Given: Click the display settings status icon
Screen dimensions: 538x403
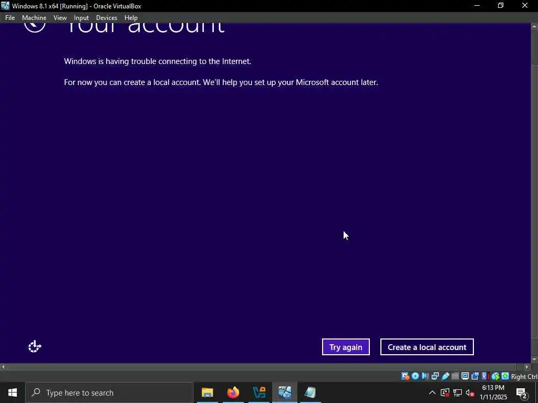Looking at the screenshot, I should tap(465, 376).
